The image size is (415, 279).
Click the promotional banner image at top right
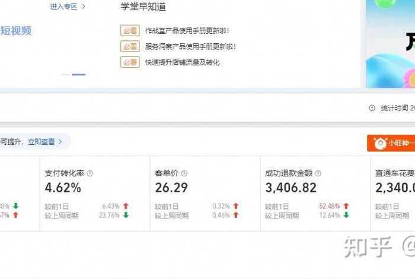pyautogui.click(x=390, y=44)
